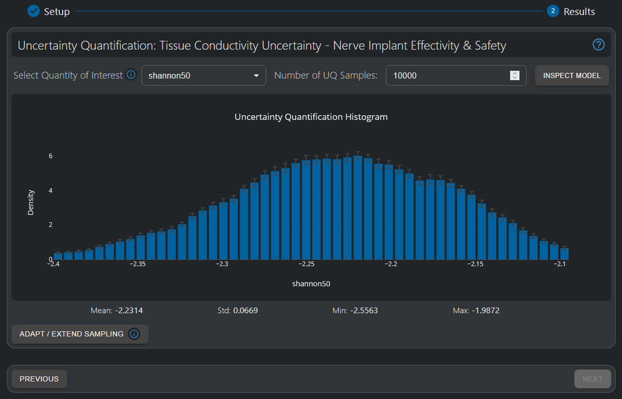Decrease UQ samples with stepper down arrow
Screen dimensions: 622x399
(514, 78)
